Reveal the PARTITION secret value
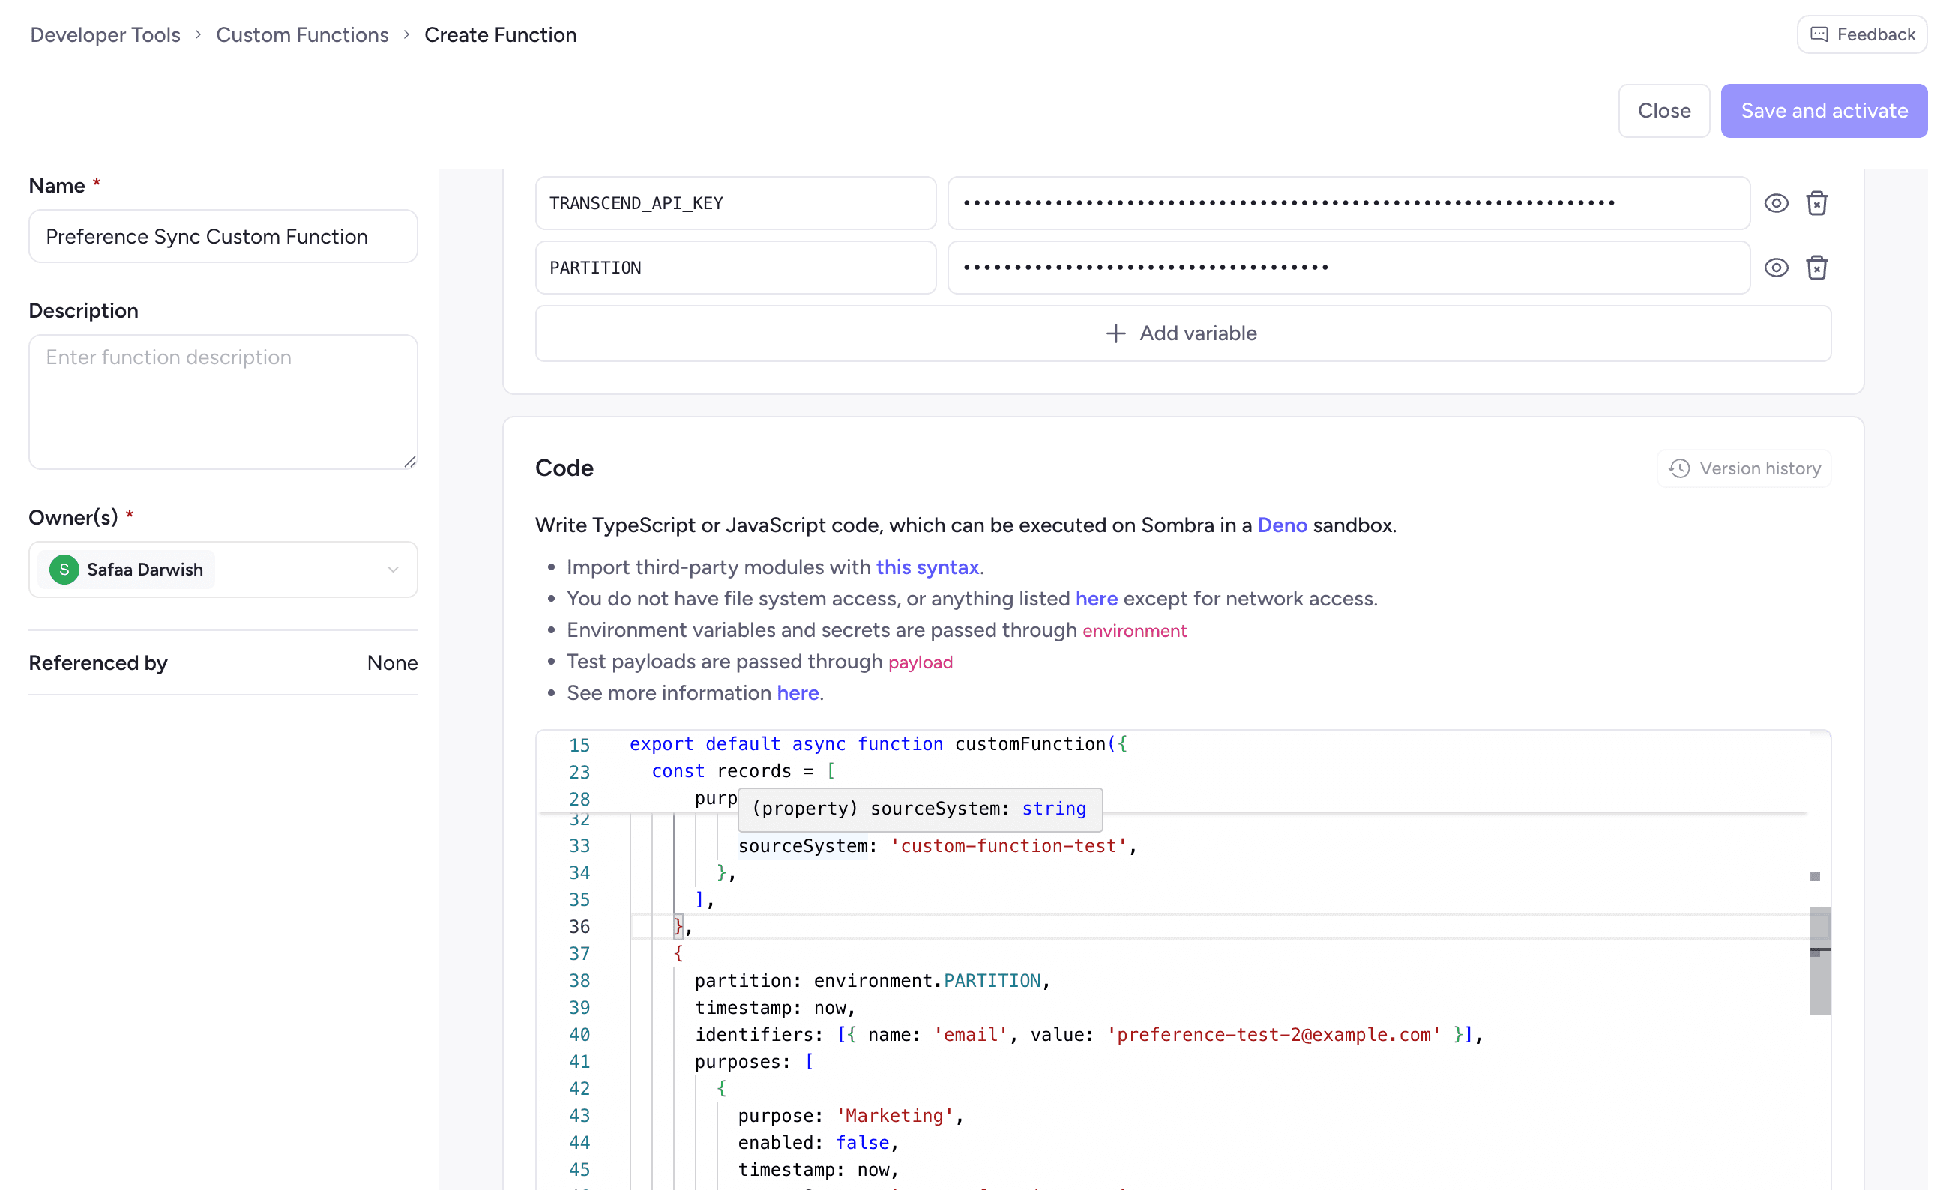This screenshot has height=1202, width=1952. (1776, 268)
